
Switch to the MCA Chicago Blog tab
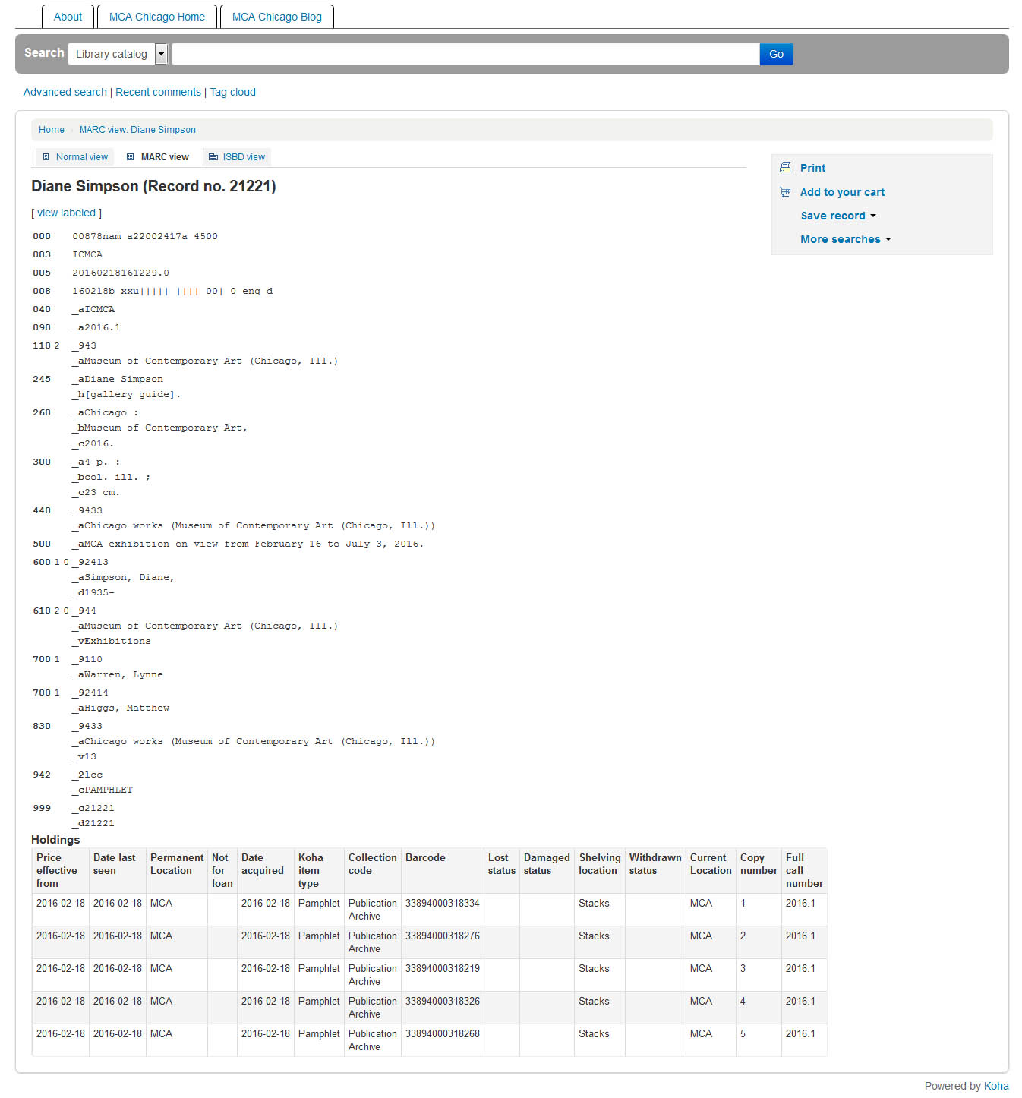click(x=276, y=17)
